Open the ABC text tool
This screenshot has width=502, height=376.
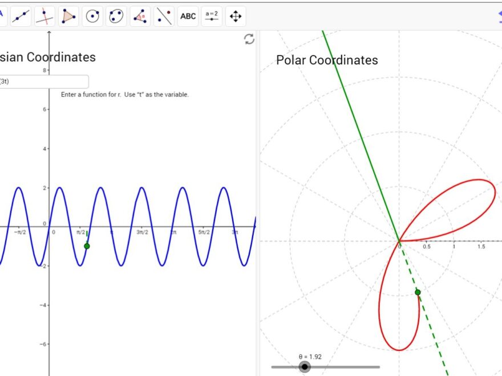point(188,15)
